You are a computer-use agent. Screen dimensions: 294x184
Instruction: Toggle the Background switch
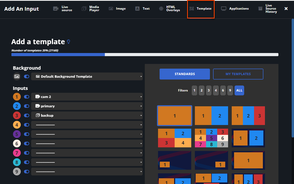(27, 76)
